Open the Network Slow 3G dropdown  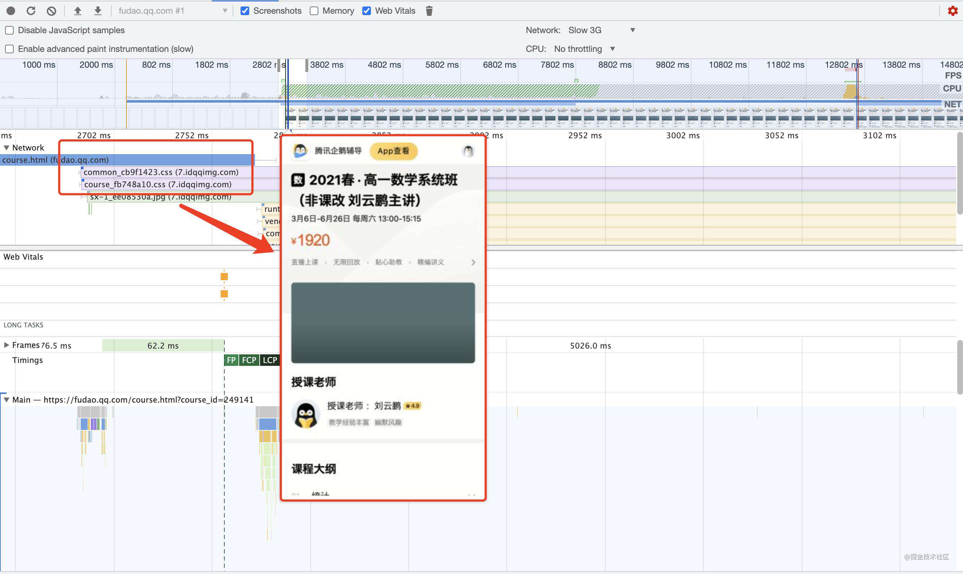[x=601, y=30]
